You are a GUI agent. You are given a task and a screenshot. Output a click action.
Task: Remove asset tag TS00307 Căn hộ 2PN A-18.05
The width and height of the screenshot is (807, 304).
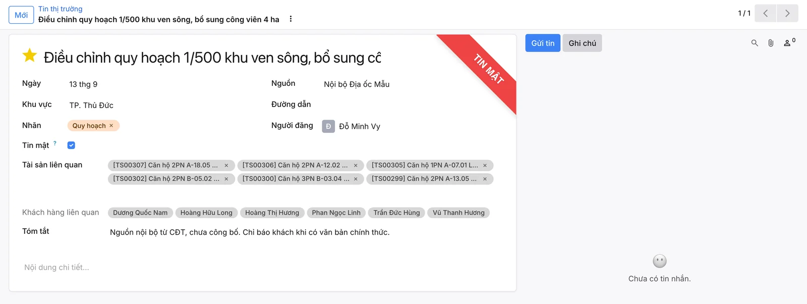pos(226,166)
